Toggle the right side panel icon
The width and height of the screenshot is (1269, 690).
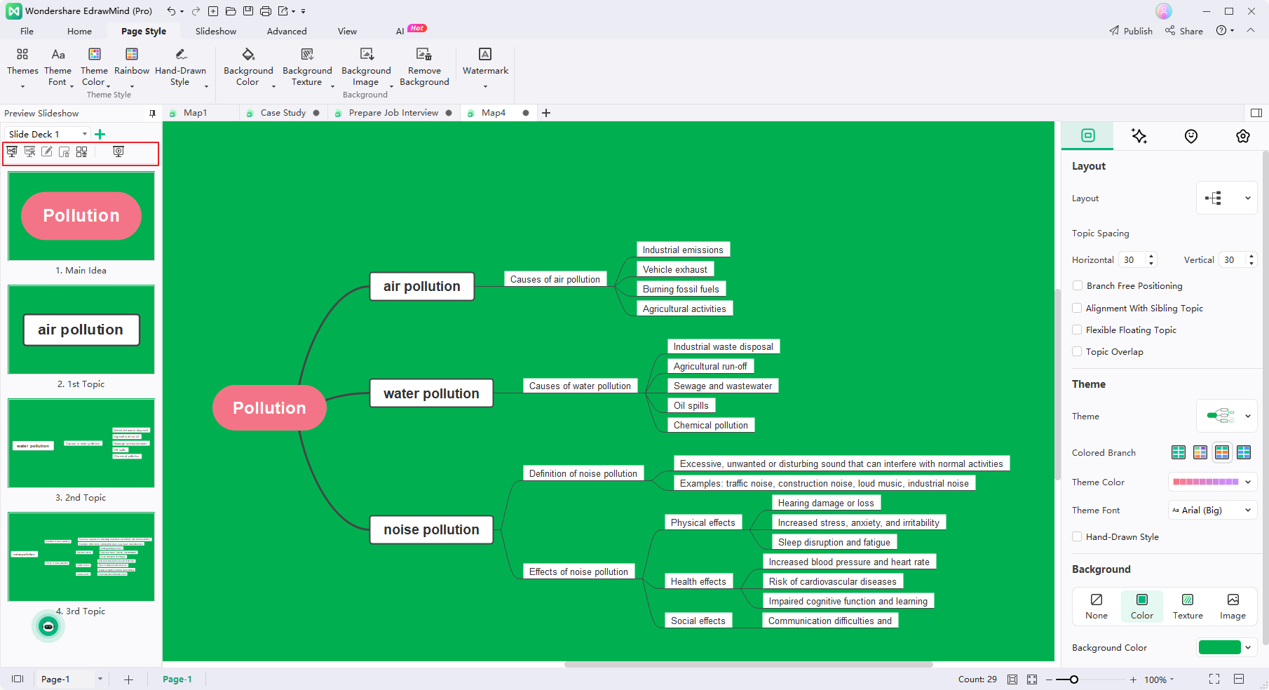click(1256, 113)
